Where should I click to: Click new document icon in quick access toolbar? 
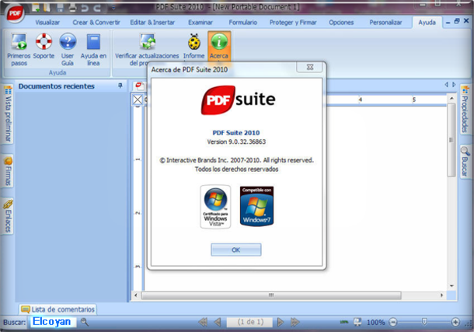pyautogui.click(x=37, y=7)
